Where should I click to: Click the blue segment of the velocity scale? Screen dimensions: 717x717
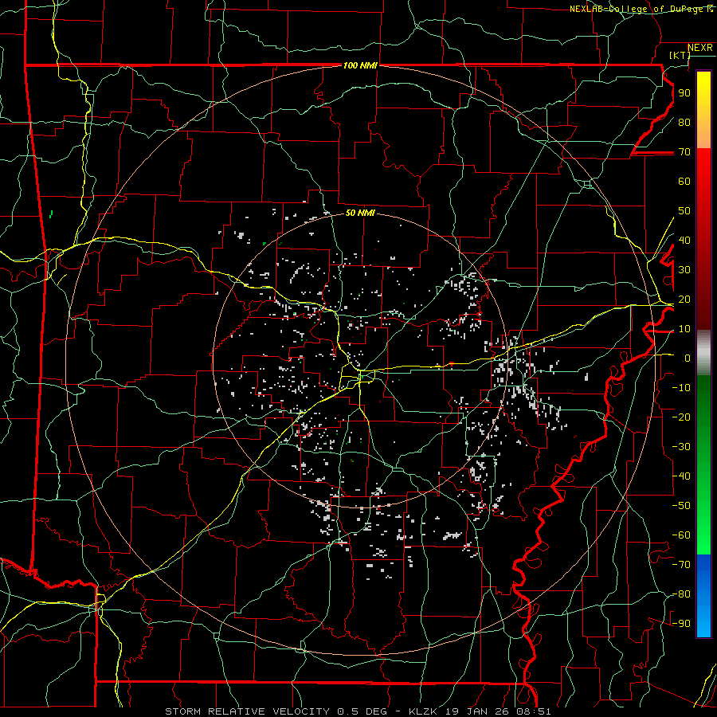(703, 596)
